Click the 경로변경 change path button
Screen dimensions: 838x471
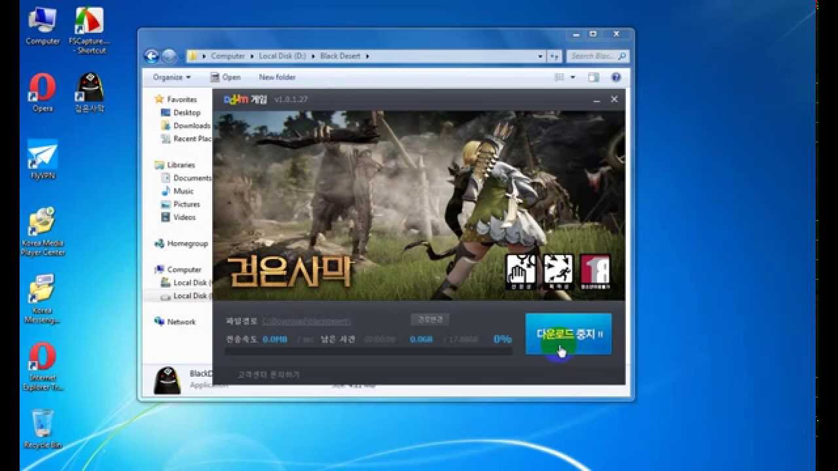[429, 319]
